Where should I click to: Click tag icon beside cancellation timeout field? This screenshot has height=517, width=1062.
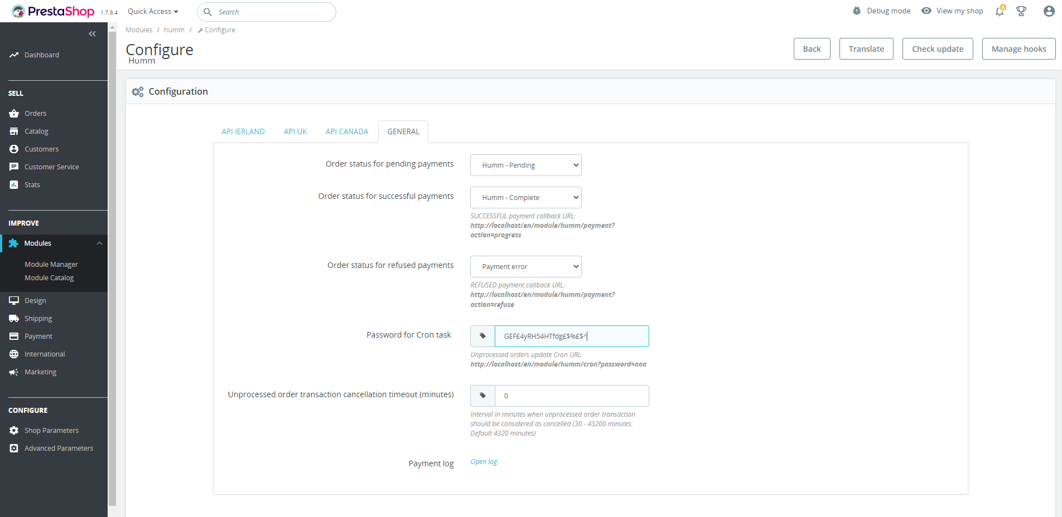[482, 396]
